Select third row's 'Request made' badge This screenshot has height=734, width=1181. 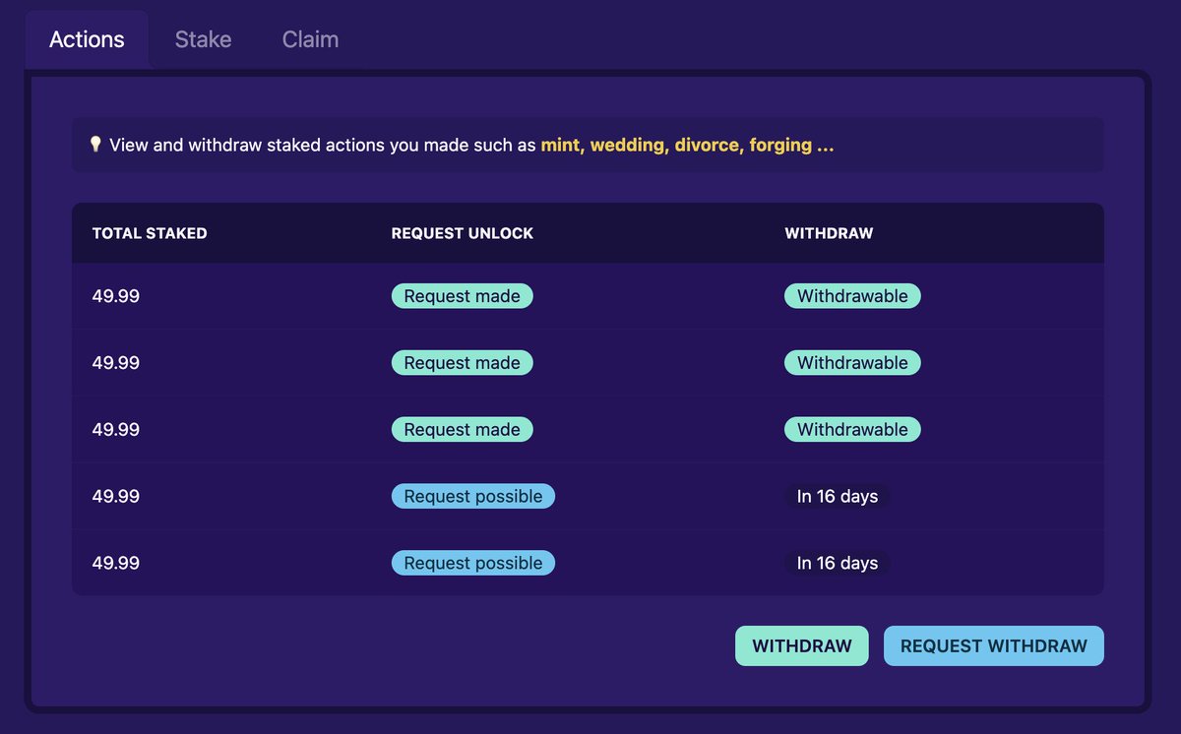click(x=463, y=430)
